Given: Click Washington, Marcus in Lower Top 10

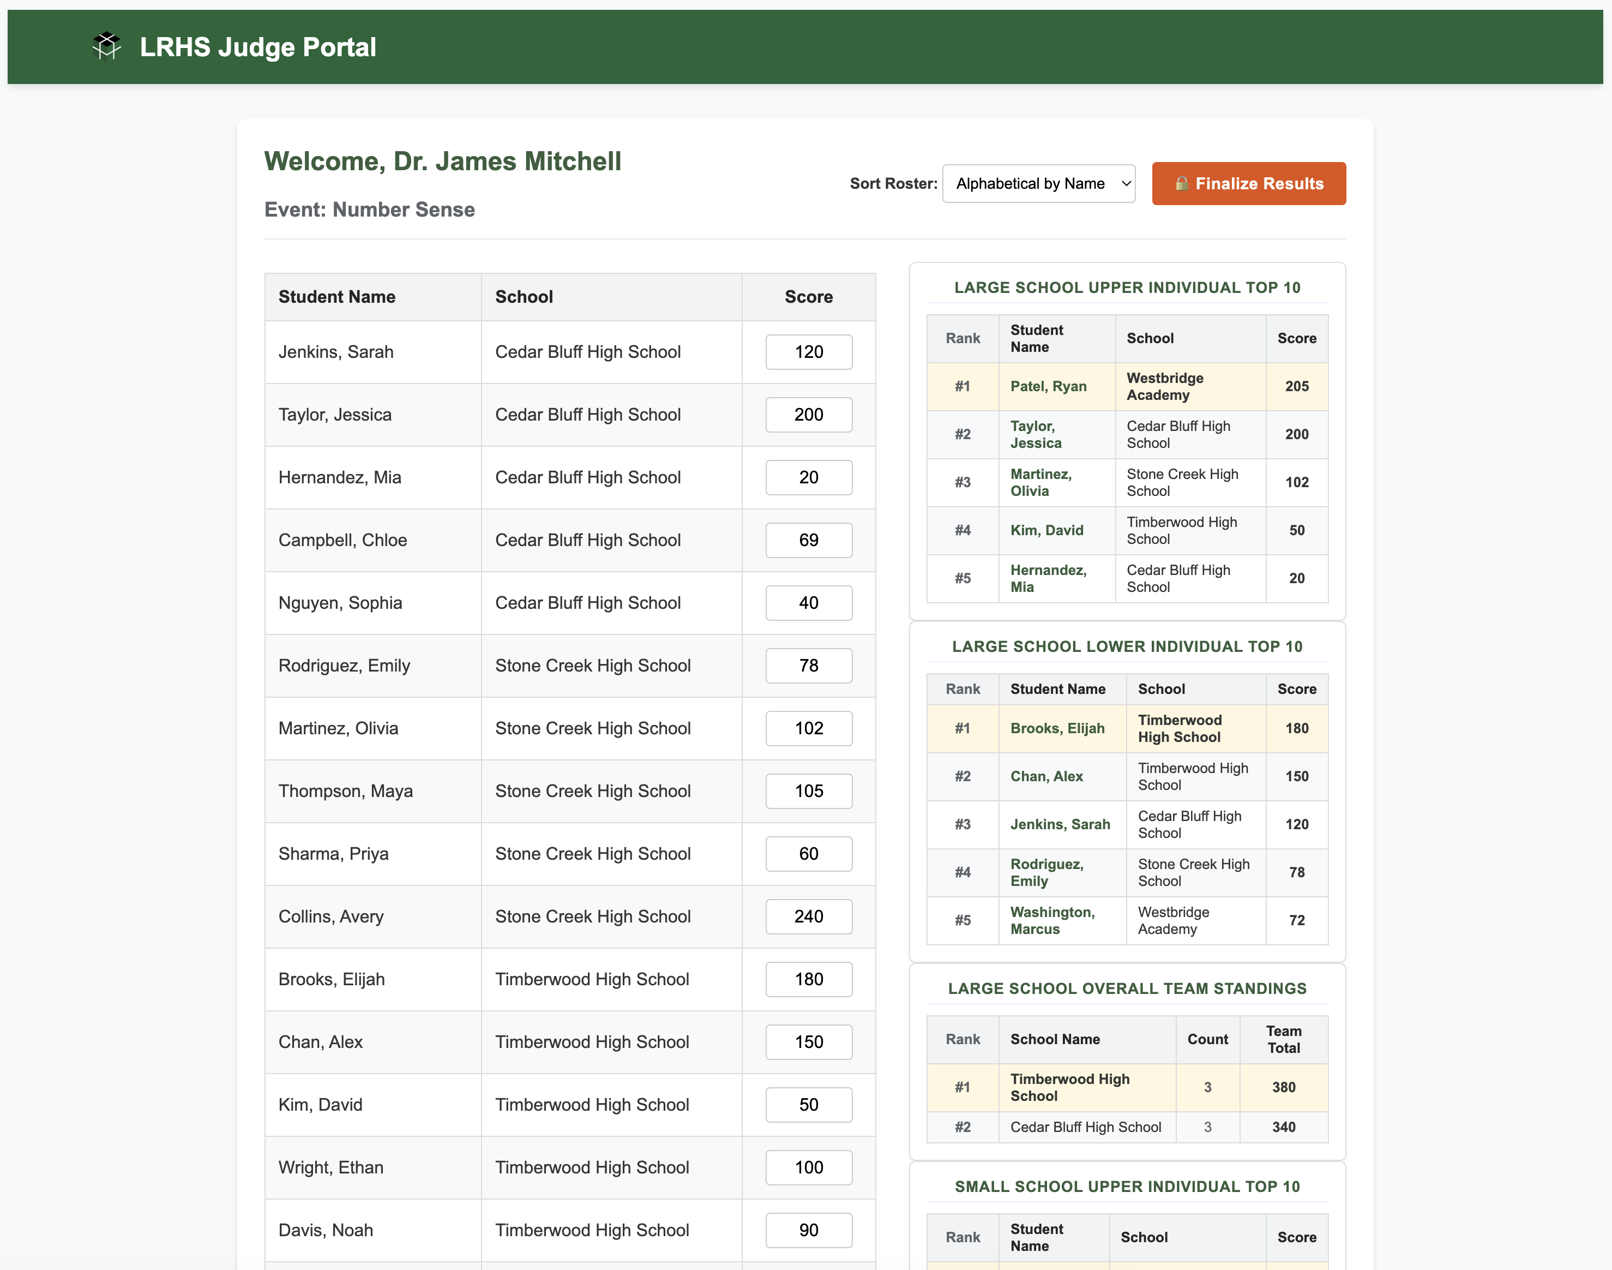Looking at the screenshot, I should tap(1052, 920).
